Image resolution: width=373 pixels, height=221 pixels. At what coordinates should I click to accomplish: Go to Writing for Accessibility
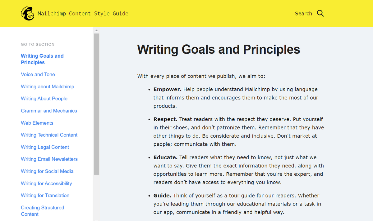click(x=46, y=183)
